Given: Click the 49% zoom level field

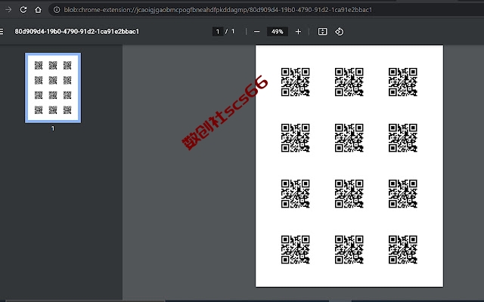Looking at the screenshot, I should [278, 32].
